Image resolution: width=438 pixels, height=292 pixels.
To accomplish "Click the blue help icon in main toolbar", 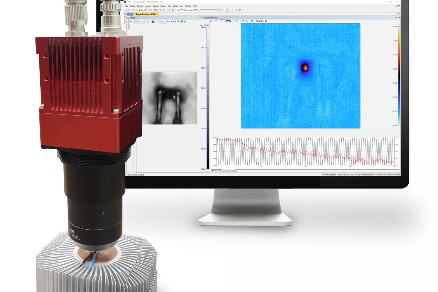I will [173, 10].
